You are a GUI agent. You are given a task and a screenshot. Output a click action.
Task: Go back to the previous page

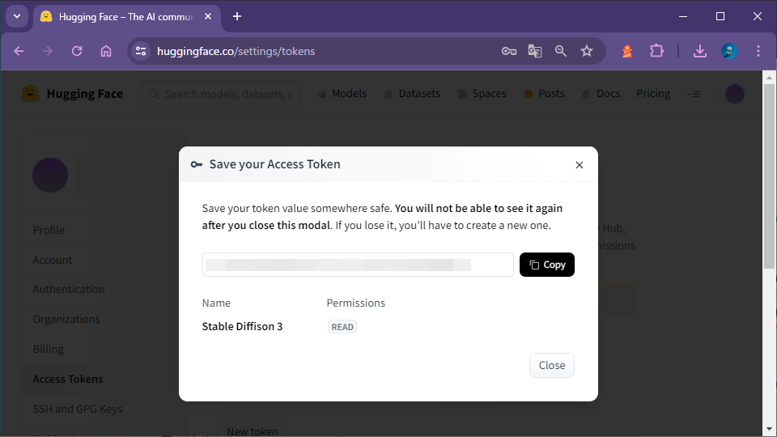(19, 51)
